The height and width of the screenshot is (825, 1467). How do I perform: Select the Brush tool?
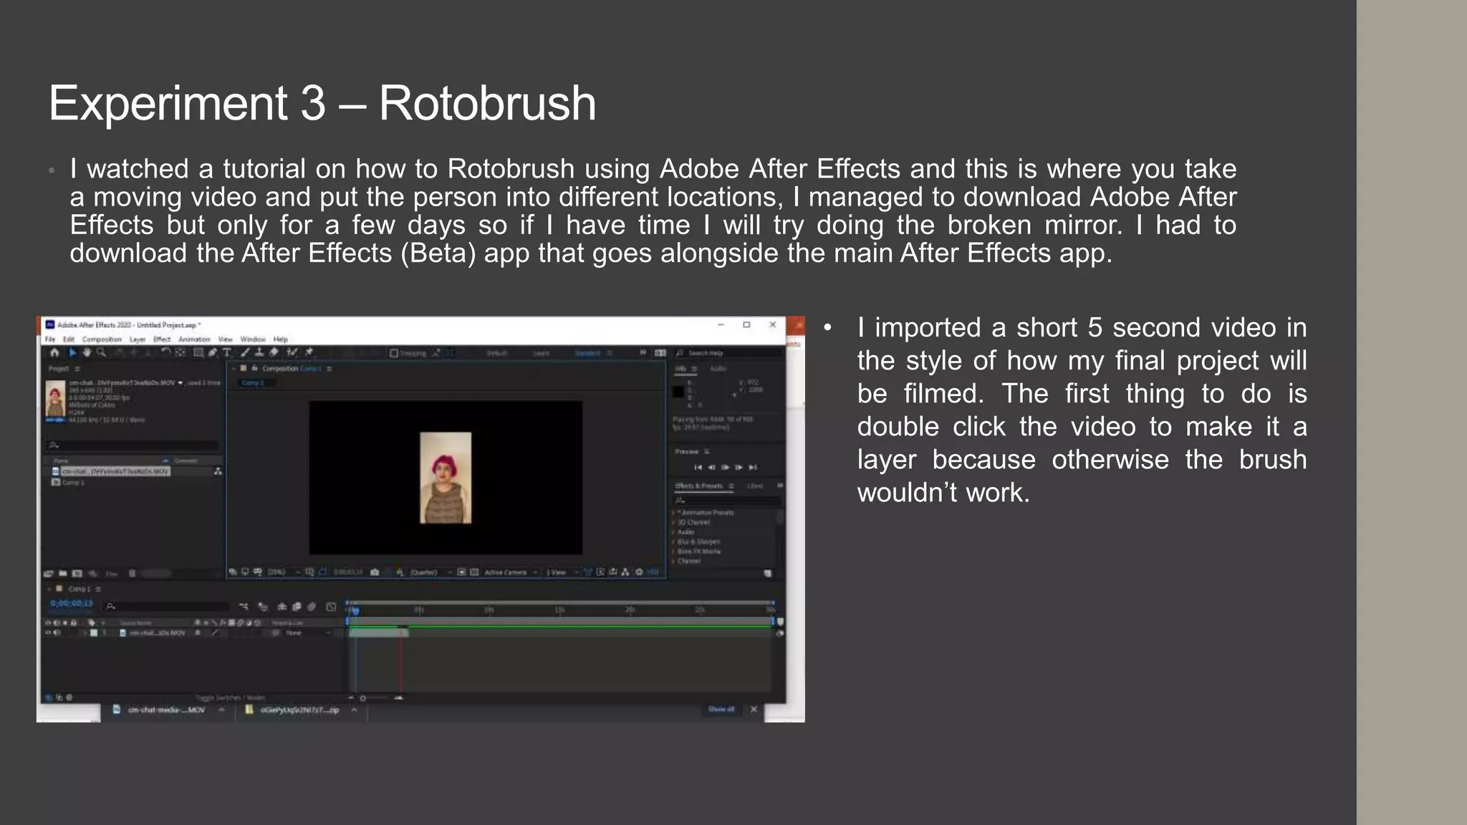245,352
